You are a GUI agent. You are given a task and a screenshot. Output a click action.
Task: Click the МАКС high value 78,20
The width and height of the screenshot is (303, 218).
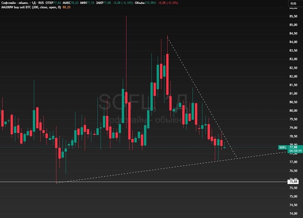point(75,3)
